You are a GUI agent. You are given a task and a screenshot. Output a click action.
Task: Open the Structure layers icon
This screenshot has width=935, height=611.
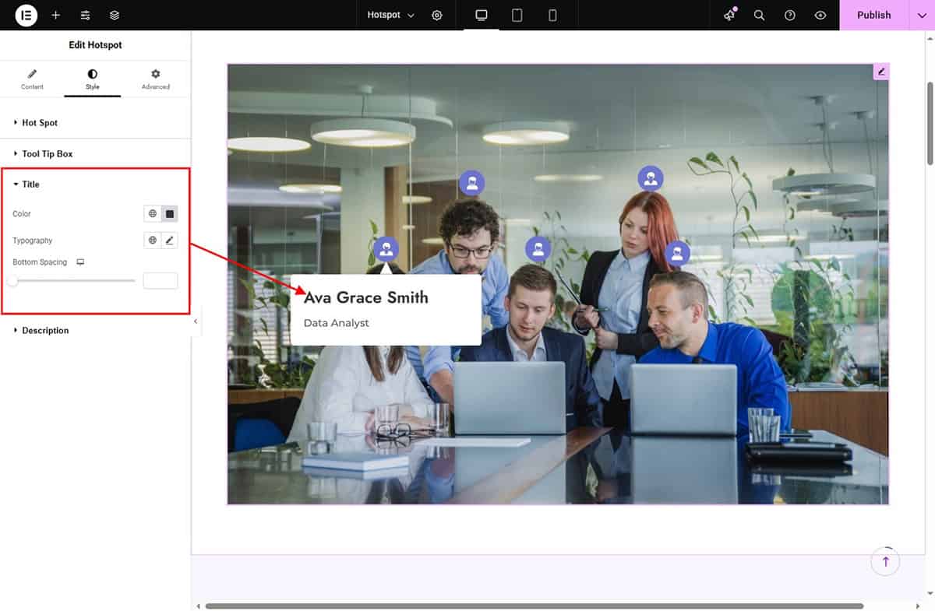point(115,15)
